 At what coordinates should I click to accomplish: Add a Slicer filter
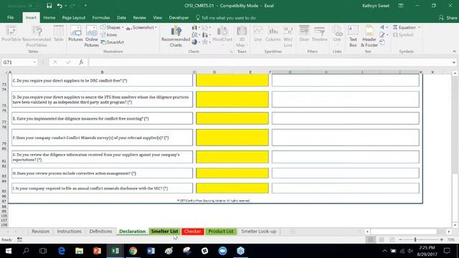tap(304, 34)
